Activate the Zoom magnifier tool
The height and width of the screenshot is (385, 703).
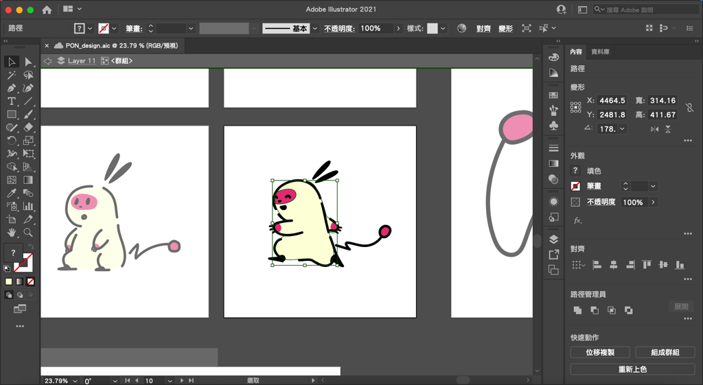coord(28,233)
